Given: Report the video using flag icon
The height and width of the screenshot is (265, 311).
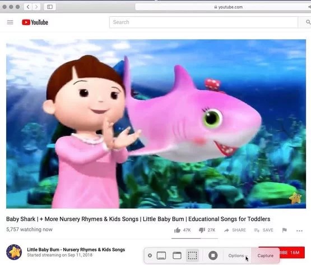Looking at the screenshot, I should pyautogui.click(x=285, y=230).
